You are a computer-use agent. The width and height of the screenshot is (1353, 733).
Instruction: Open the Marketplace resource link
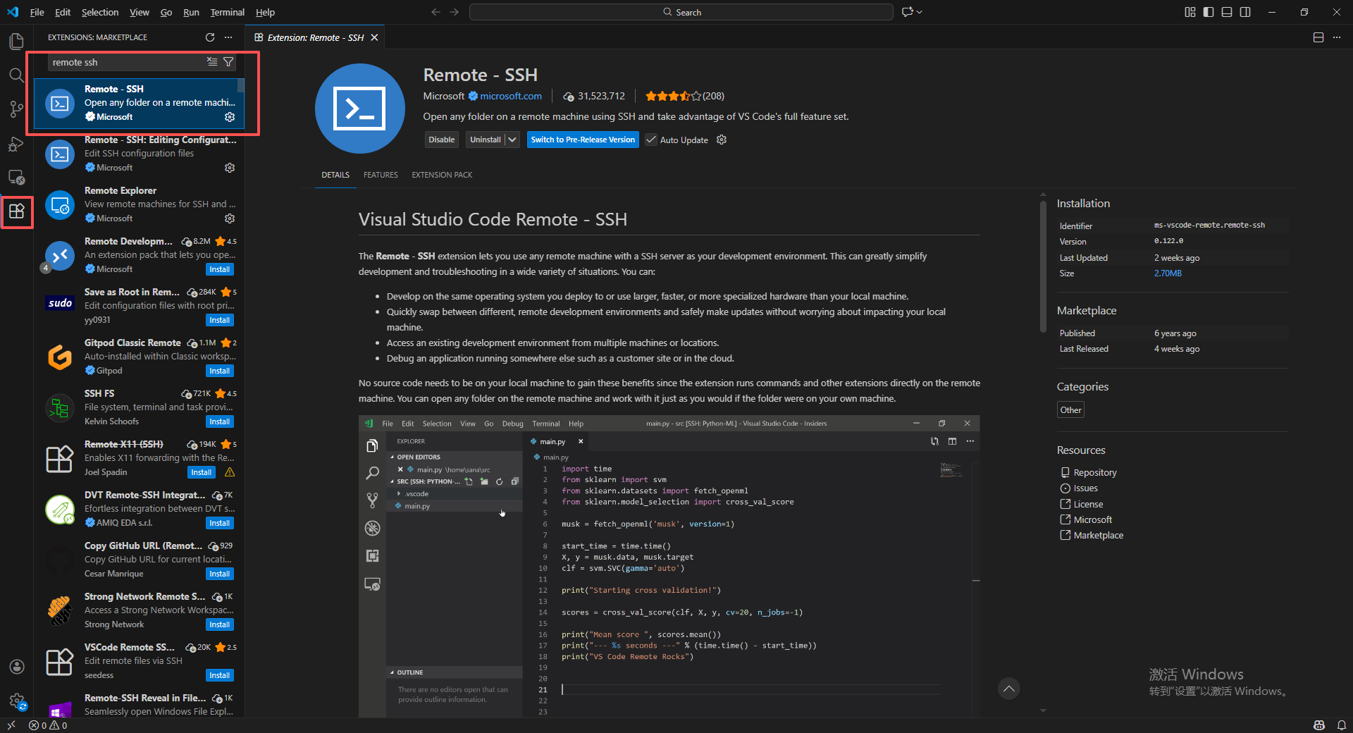pos(1098,535)
